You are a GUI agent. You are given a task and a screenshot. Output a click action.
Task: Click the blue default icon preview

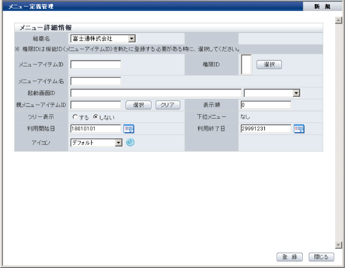(x=130, y=142)
